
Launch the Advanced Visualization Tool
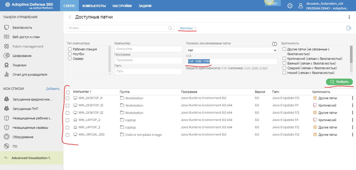32,158
